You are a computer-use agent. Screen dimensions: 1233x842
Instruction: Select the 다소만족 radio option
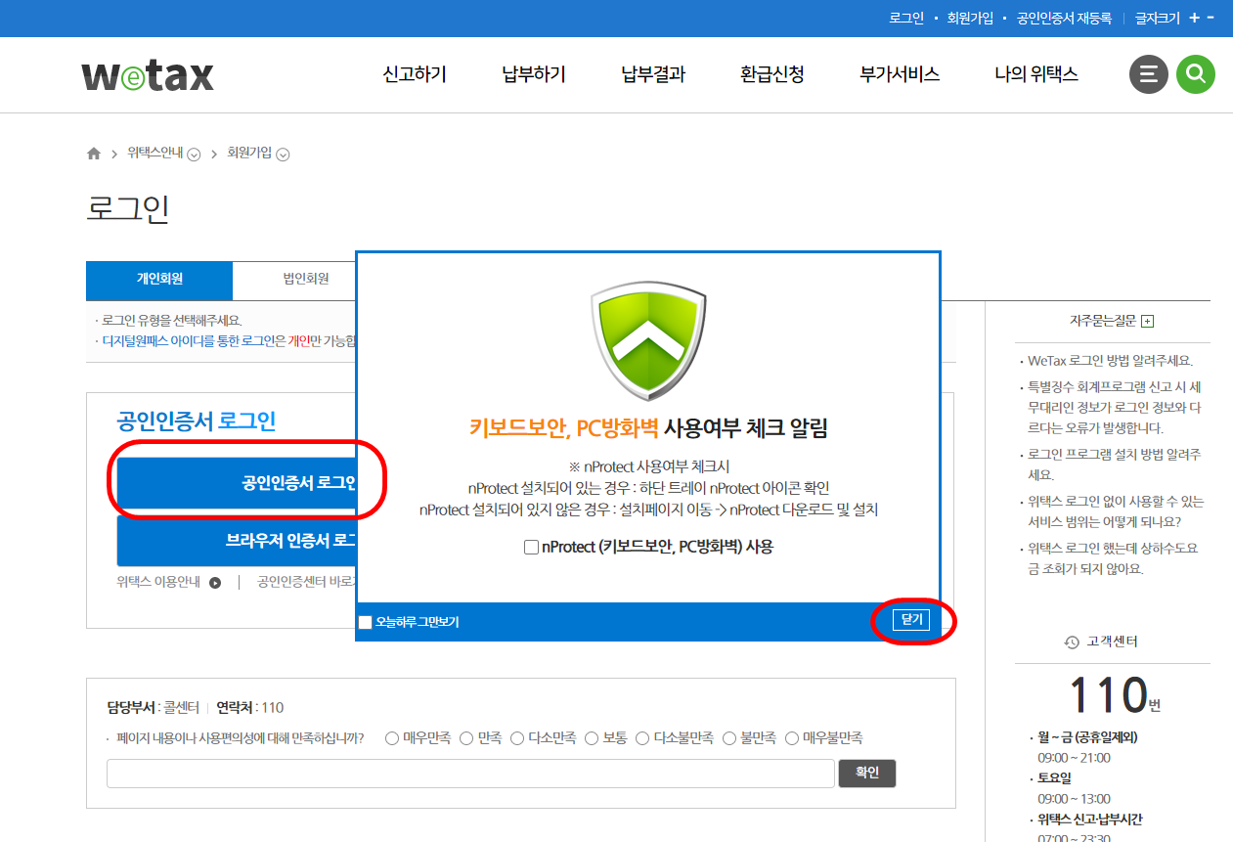tap(517, 738)
